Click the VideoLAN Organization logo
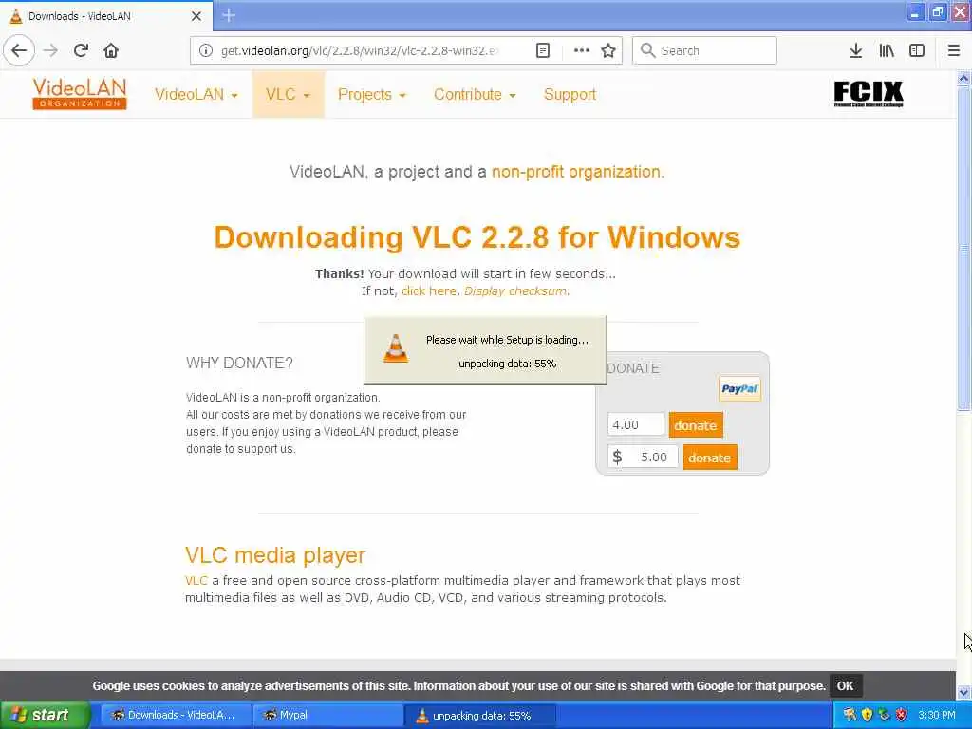 click(80, 94)
